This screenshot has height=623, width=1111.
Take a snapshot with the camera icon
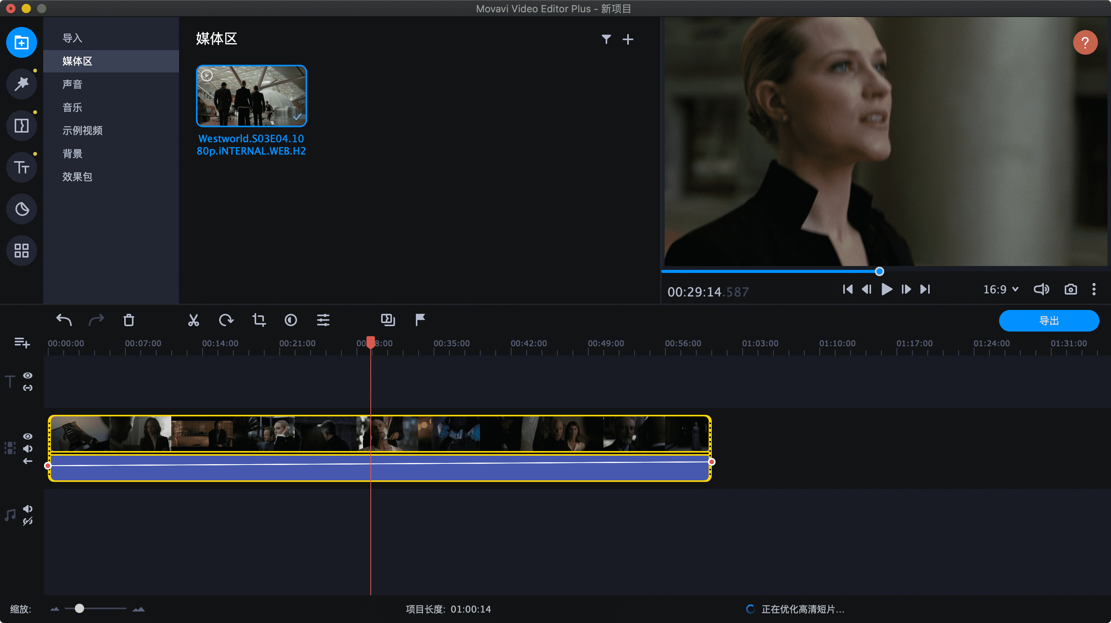[1070, 289]
